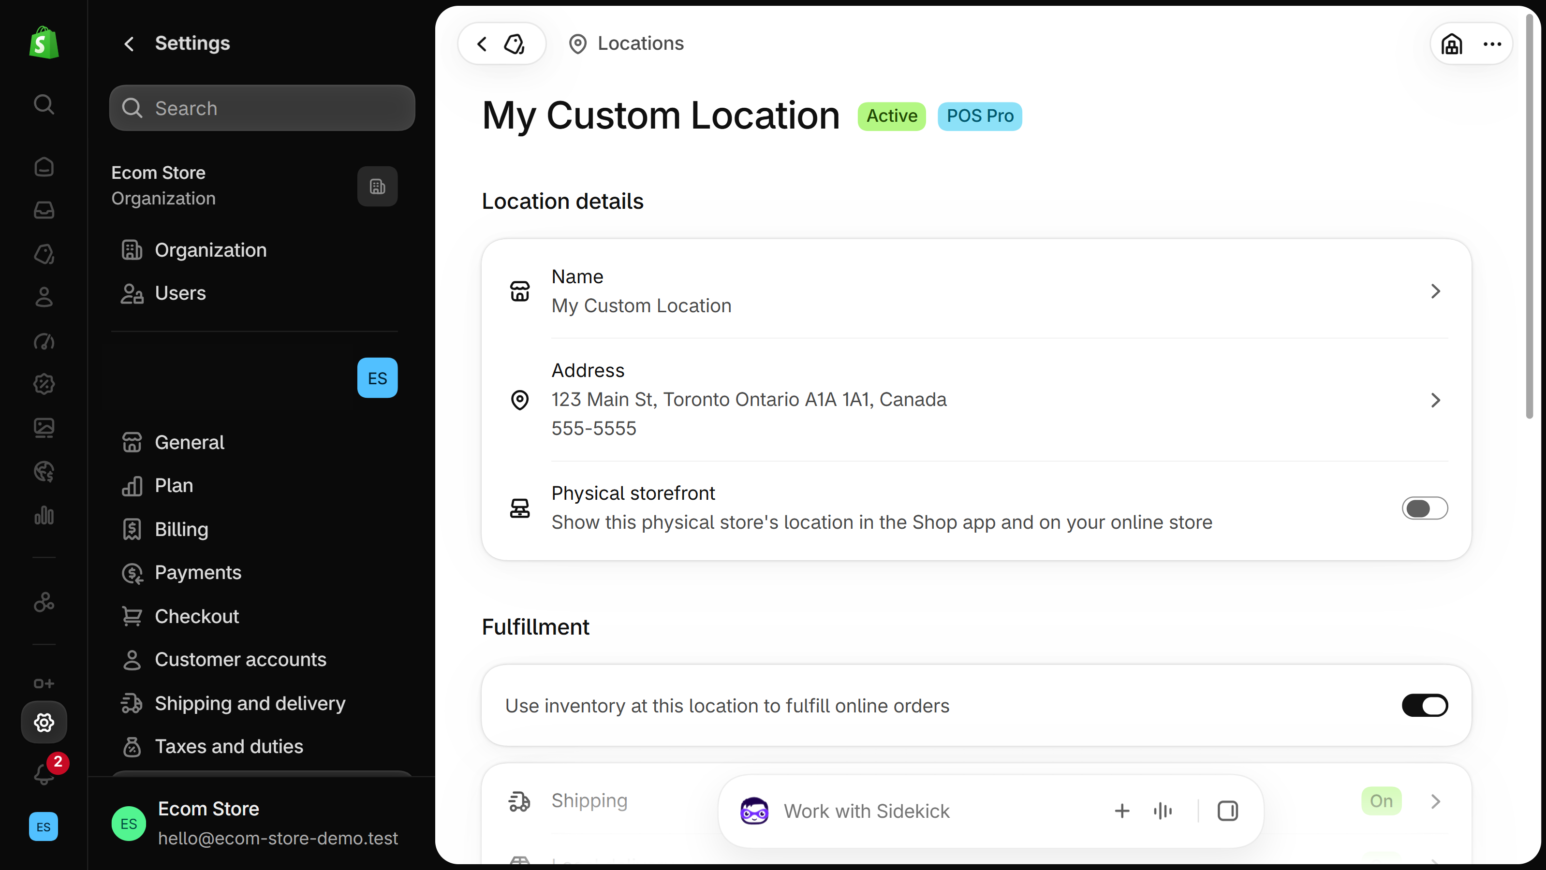Open Customers person icon in left rail

pyautogui.click(x=44, y=297)
